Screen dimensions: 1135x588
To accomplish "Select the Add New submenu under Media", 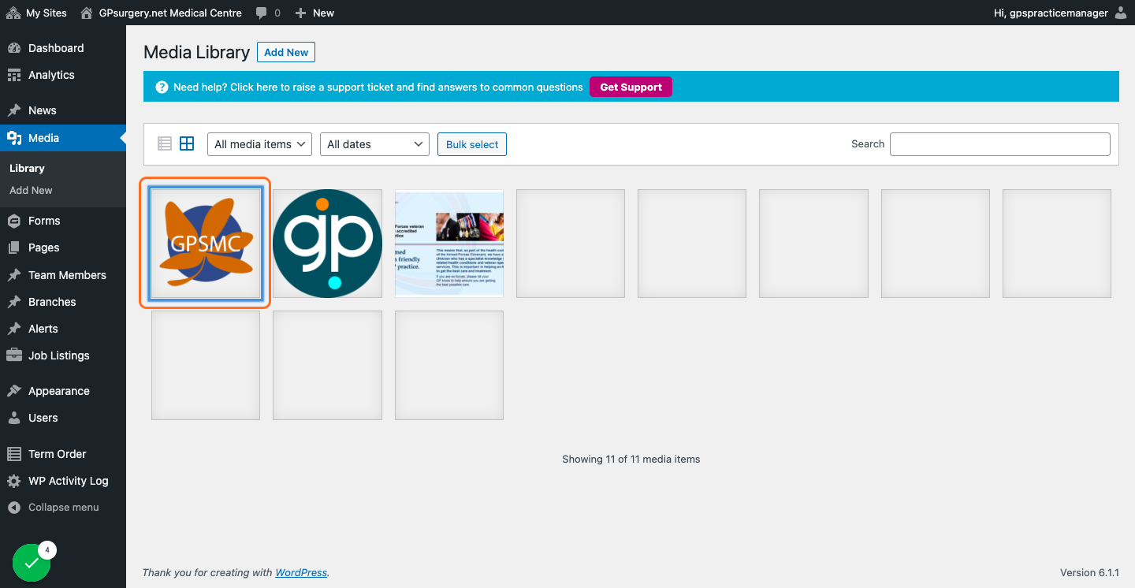I will pyautogui.click(x=31, y=190).
